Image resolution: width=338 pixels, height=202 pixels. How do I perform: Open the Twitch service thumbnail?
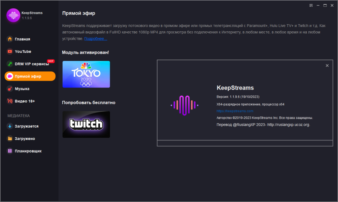[86, 124]
